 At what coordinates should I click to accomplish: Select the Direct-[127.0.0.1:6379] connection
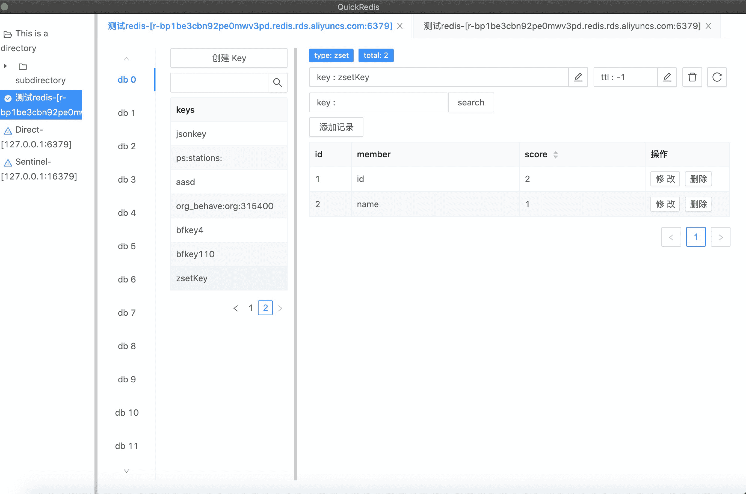click(x=36, y=137)
